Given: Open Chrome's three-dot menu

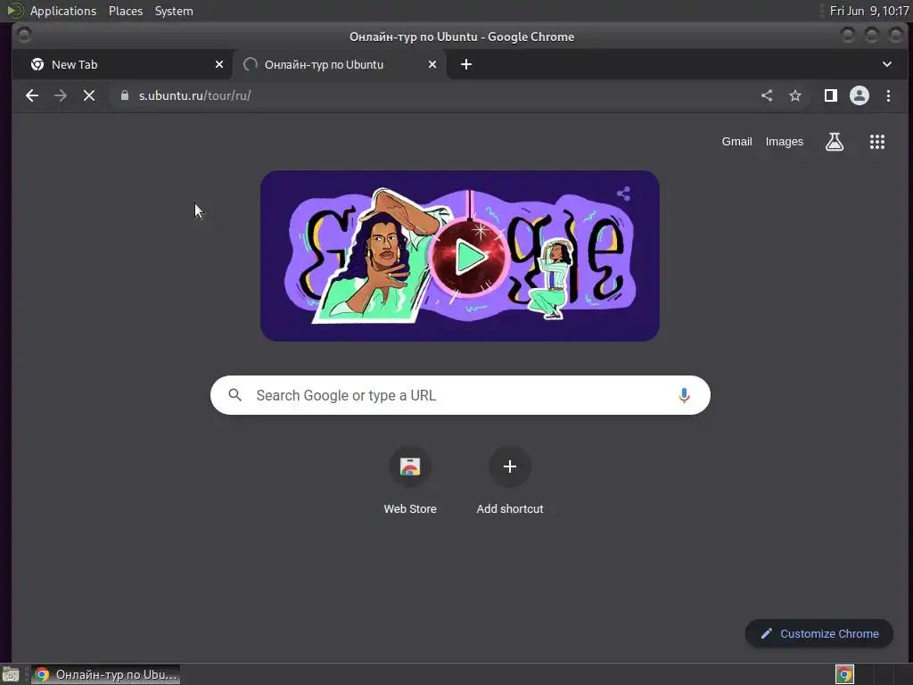Looking at the screenshot, I should [x=889, y=95].
